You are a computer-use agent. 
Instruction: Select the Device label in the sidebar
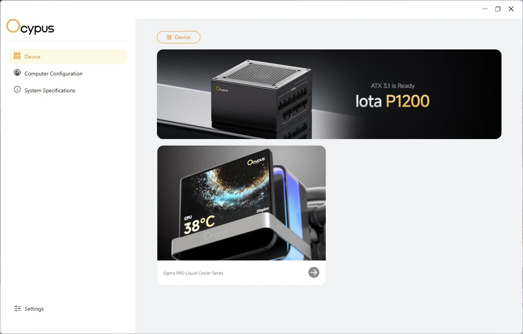pyautogui.click(x=32, y=57)
